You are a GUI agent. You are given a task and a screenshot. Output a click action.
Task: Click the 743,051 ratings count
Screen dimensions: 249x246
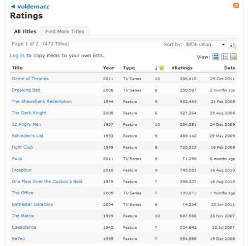click(188, 170)
